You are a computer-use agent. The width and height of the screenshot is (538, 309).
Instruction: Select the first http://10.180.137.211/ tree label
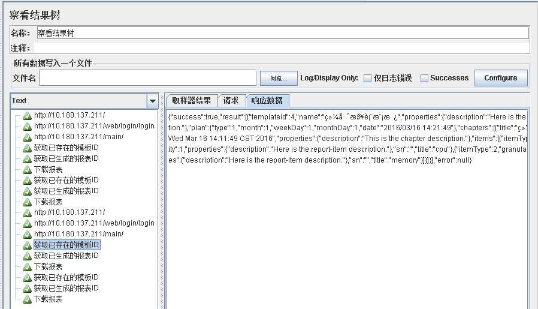(x=69, y=115)
